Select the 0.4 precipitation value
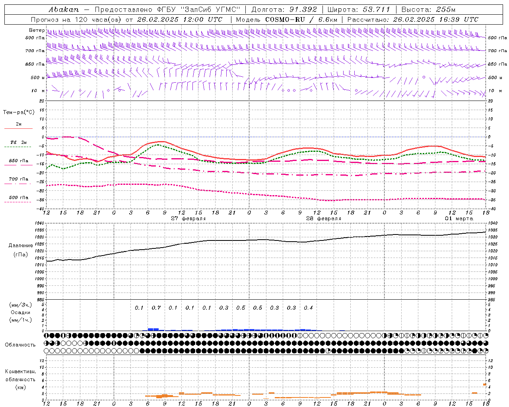The height and width of the screenshot is (407, 509). coord(308,308)
